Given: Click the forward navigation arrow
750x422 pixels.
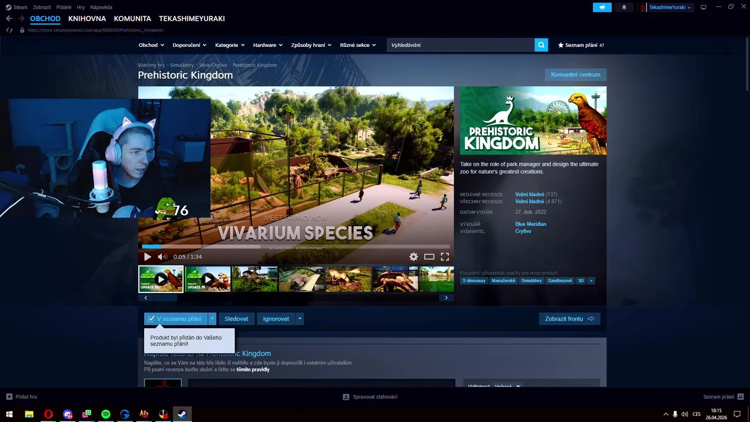Looking at the screenshot, I should tap(21, 19).
